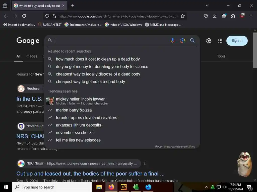
Task: Choose trending 'tell me lies new episodes'
Action: tap(122, 140)
